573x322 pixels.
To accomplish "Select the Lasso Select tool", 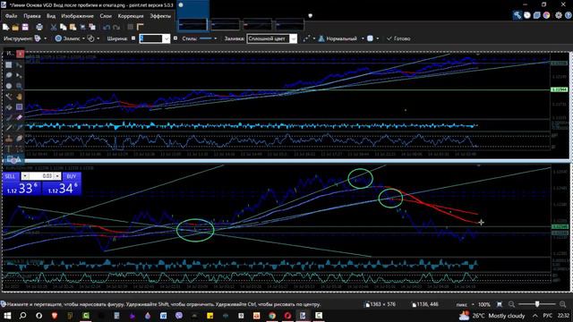I will (9, 75).
